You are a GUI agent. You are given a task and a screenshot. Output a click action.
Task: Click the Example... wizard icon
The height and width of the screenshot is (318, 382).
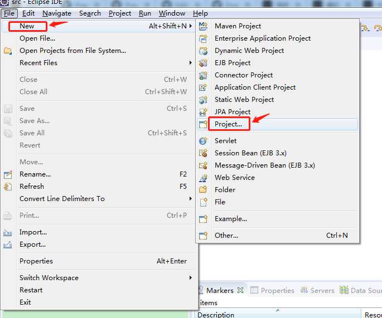click(x=203, y=219)
